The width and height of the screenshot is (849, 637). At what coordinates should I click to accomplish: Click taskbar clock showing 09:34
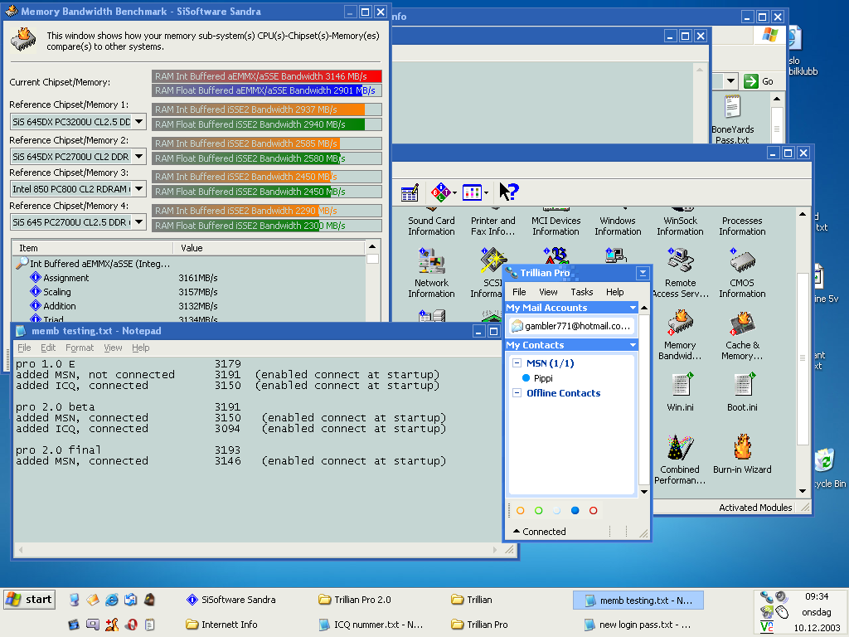point(817,596)
